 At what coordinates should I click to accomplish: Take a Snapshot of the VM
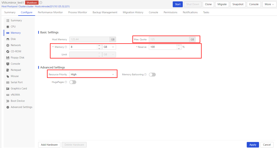[x=238, y=4]
